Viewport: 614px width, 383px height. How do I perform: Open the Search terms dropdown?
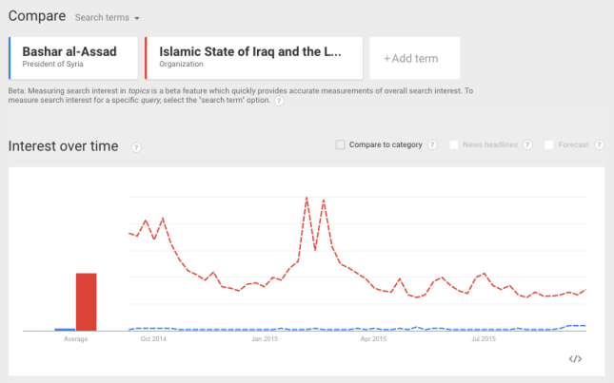[x=107, y=18]
